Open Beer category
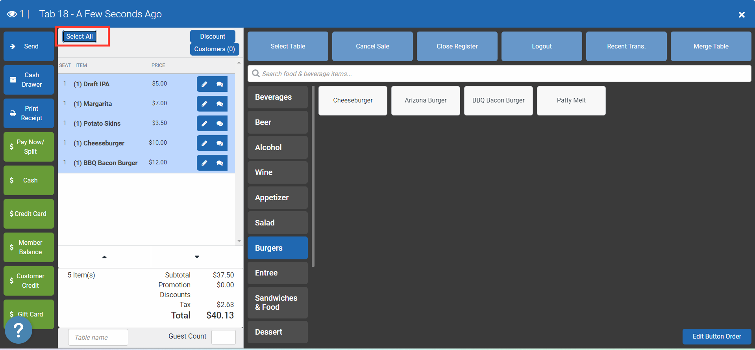 coord(278,122)
